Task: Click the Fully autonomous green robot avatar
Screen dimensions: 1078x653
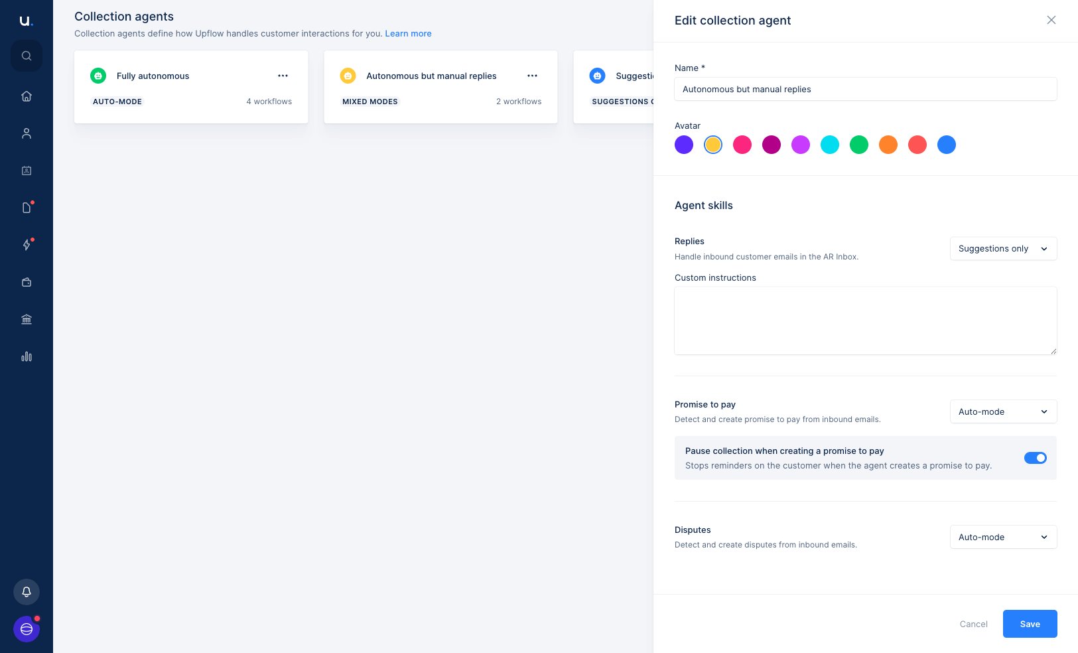Action: [98, 76]
